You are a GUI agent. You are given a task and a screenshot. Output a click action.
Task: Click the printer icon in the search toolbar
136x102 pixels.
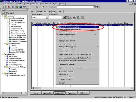(x=75, y=17)
